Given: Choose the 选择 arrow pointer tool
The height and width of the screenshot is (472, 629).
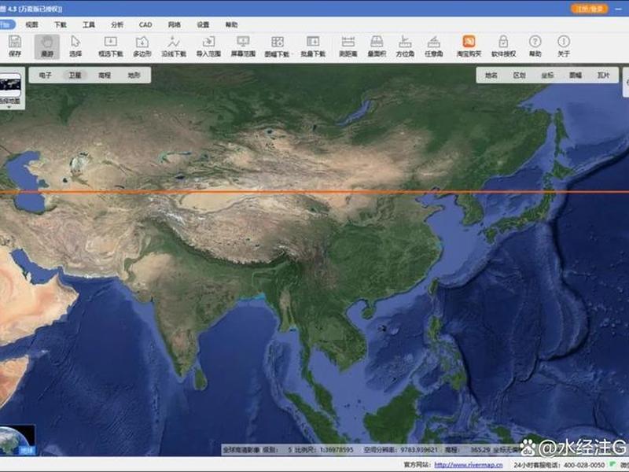Looking at the screenshot, I should (x=75, y=46).
